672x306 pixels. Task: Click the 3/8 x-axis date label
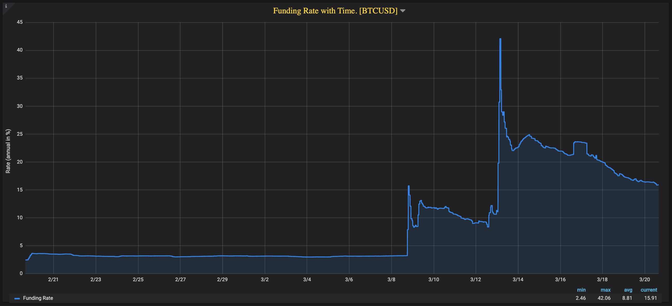tap(391, 279)
